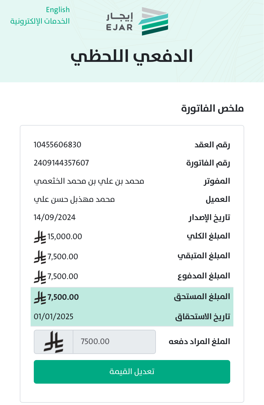The image size is (264, 405).
Task: Click the biller name محمد بن علي بن محمد الخثعمي
Action: (x=89, y=181)
